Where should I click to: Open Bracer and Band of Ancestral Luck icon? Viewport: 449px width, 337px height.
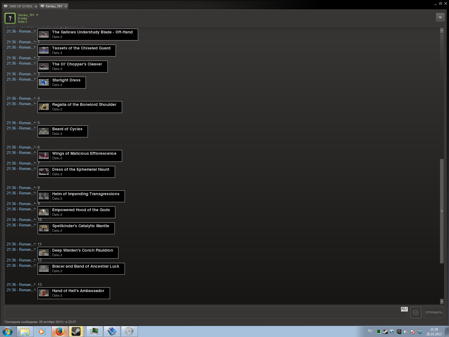[44, 269]
